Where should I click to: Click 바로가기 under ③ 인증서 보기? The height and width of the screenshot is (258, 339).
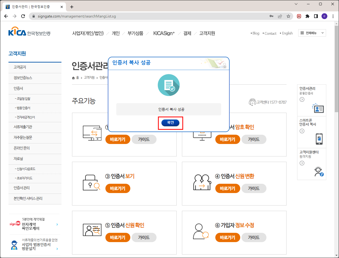coord(118,188)
